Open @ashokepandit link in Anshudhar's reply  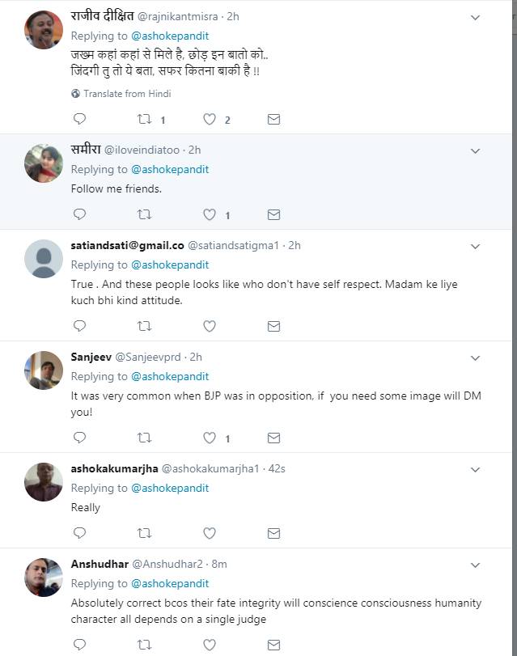pos(170,583)
